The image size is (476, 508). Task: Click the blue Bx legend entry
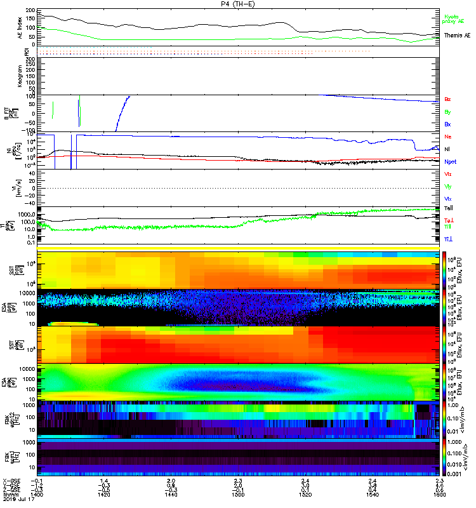coord(447,124)
